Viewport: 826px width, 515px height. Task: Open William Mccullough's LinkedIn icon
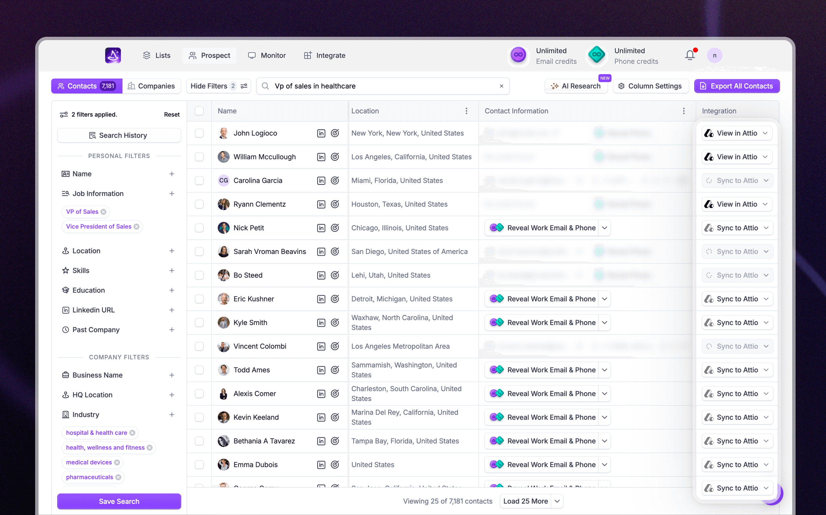321,157
